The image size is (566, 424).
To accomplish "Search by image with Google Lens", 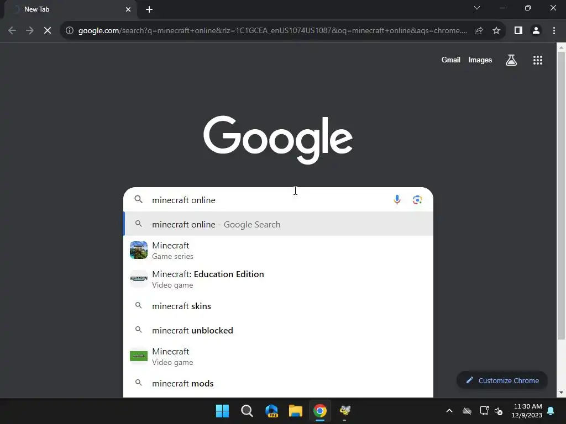I will coord(417,200).
